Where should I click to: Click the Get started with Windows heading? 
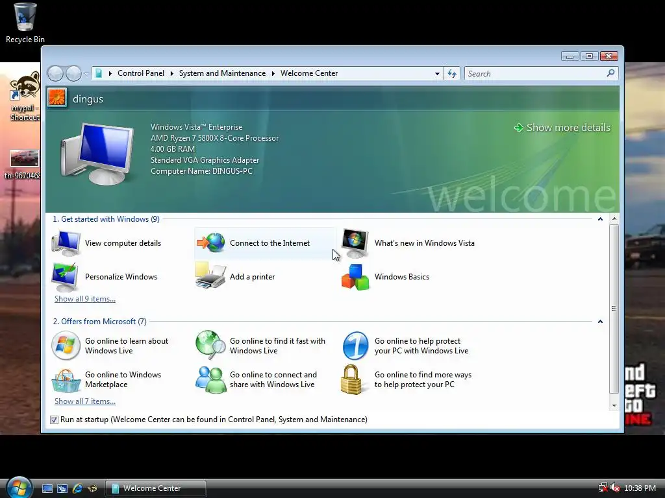click(x=106, y=219)
